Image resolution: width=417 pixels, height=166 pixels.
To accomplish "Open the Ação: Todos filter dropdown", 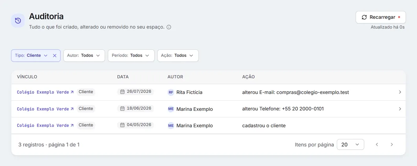I will [178, 56].
